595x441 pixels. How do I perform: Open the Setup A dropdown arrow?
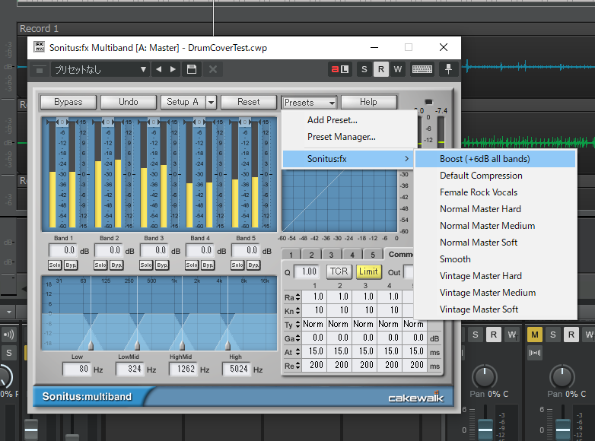[x=211, y=103]
